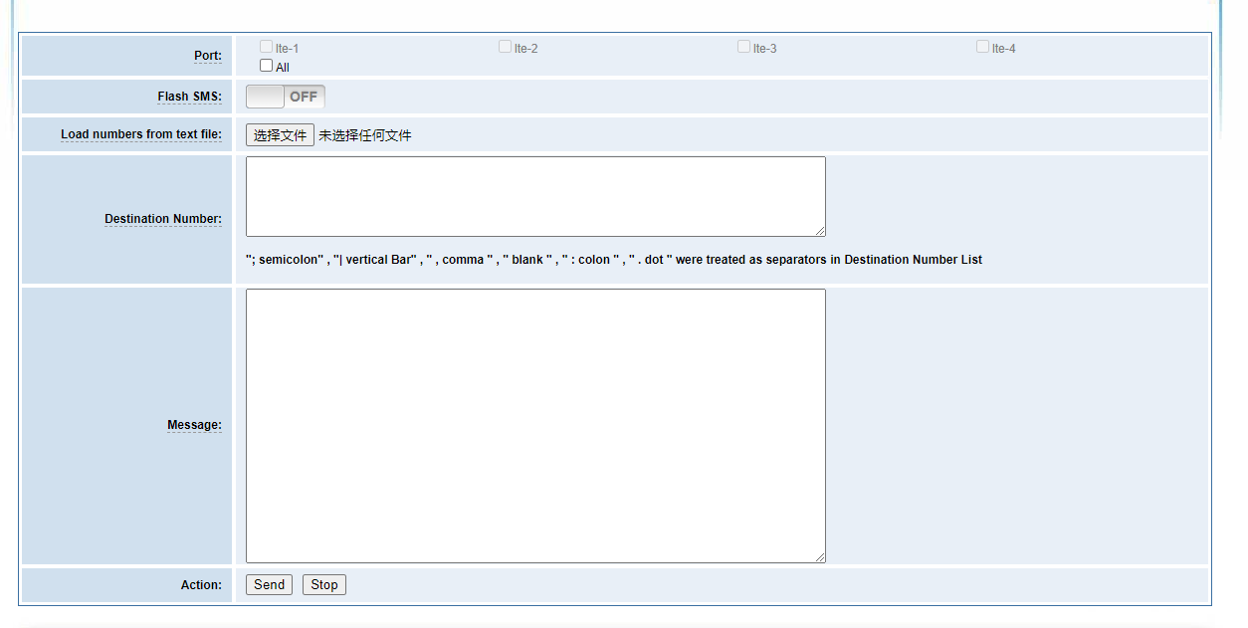This screenshot has height=628, width=1248.
Task: Click the Send button
Action: pos(269,585)
